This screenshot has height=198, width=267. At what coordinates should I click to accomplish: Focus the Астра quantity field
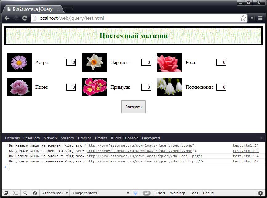point(71,62)
